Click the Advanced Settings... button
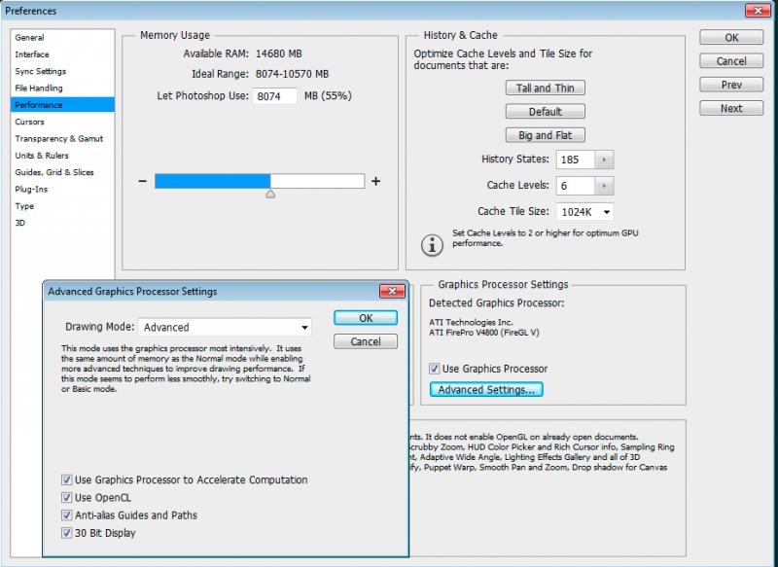The image size is (778, 567). coord(486,389)
